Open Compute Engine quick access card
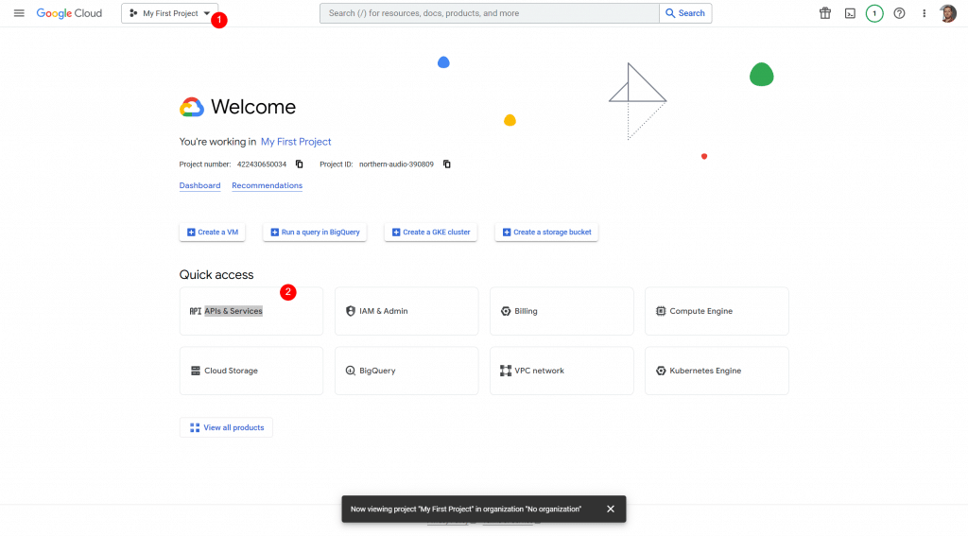Screen dimensions: 968x536 [717, 311]
